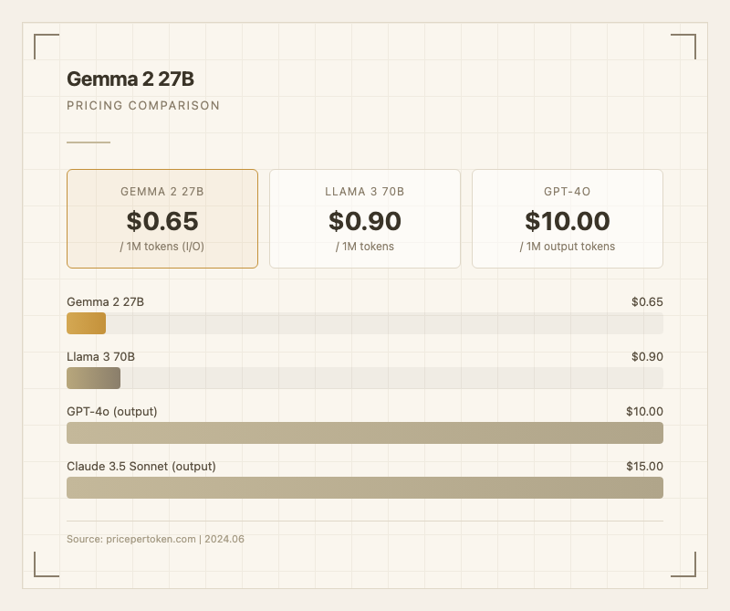Click the $15.00 value beside Claude bar
Viewport: 730px width, 611px height.
(644, 467)
